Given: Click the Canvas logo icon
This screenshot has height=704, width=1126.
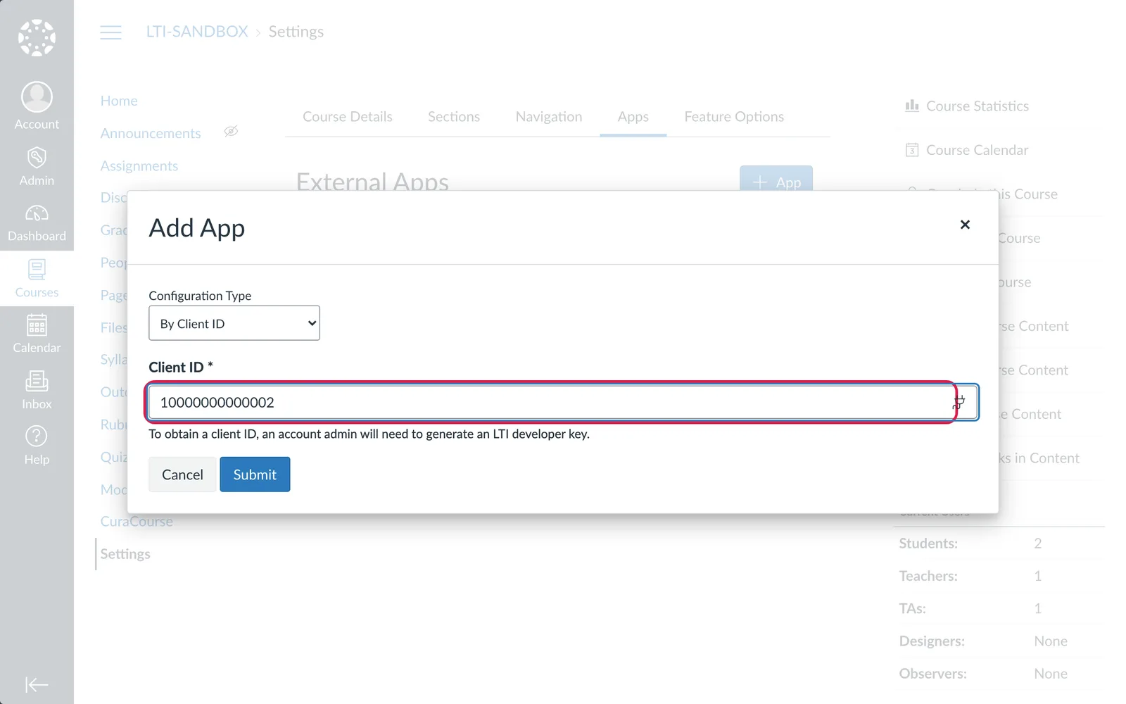Looking at the screenshot, I should click(x=37, y=37).
